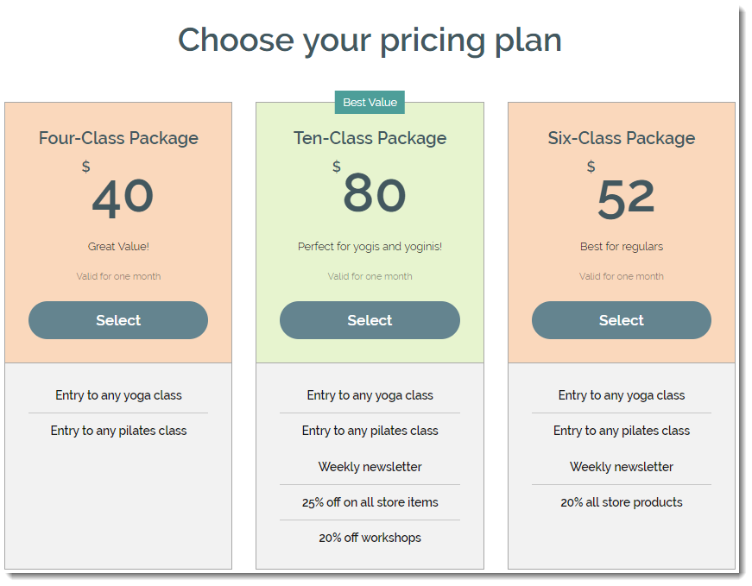Click the Best for regulars tagline

pyautogui.click(x=622, y=247)
